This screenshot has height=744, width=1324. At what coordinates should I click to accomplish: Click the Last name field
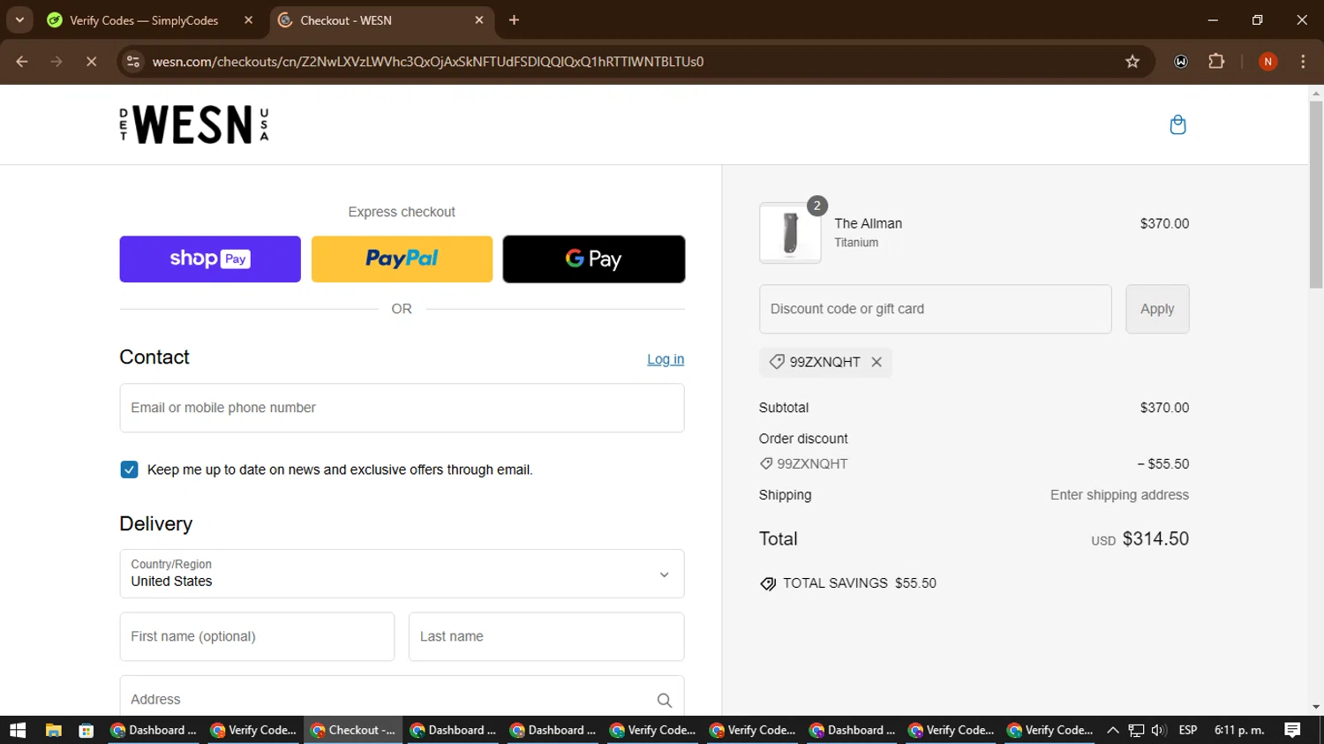point(546,636)
